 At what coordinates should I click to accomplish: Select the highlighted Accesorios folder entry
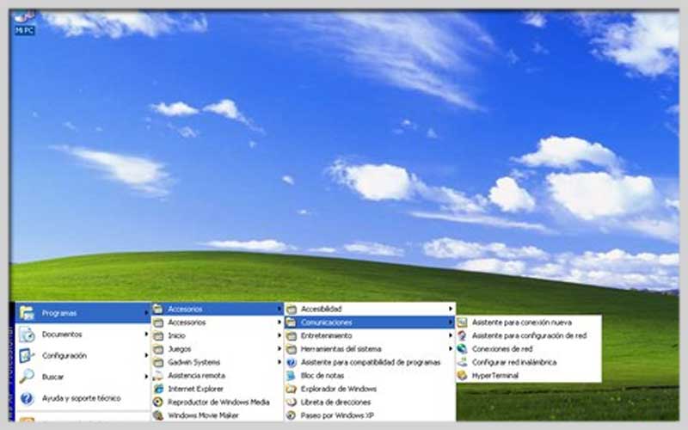click(218, 309)
